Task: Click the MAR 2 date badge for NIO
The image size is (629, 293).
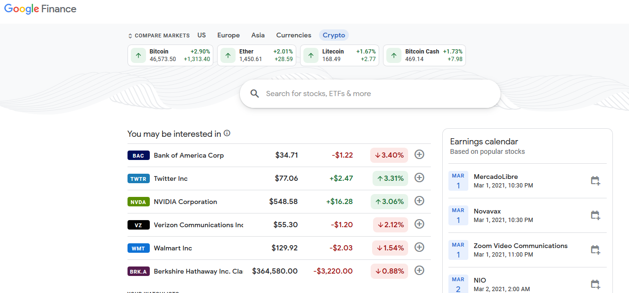Action: (458, 284)
